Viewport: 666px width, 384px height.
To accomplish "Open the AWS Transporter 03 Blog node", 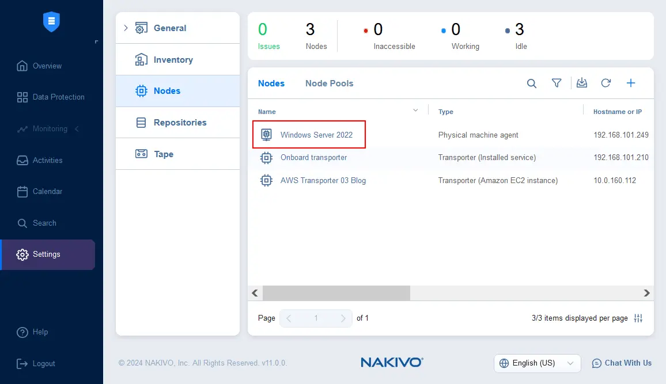I will coord(323,180).
